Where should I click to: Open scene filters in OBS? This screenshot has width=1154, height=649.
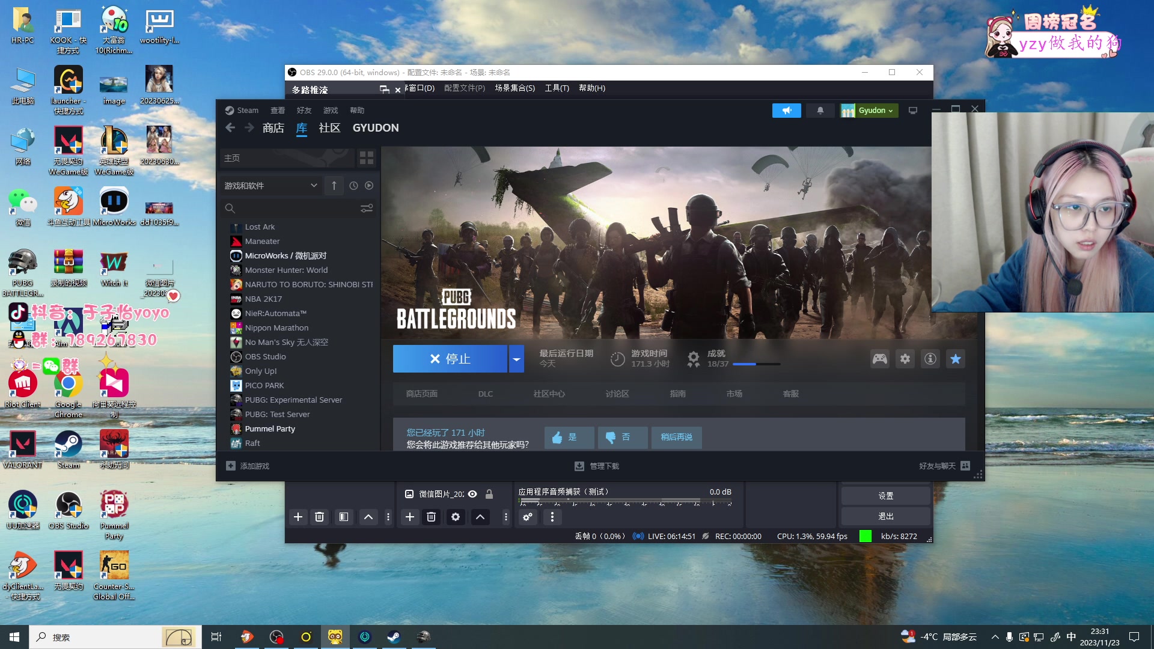pyautogui.click(x=344, y=517)
